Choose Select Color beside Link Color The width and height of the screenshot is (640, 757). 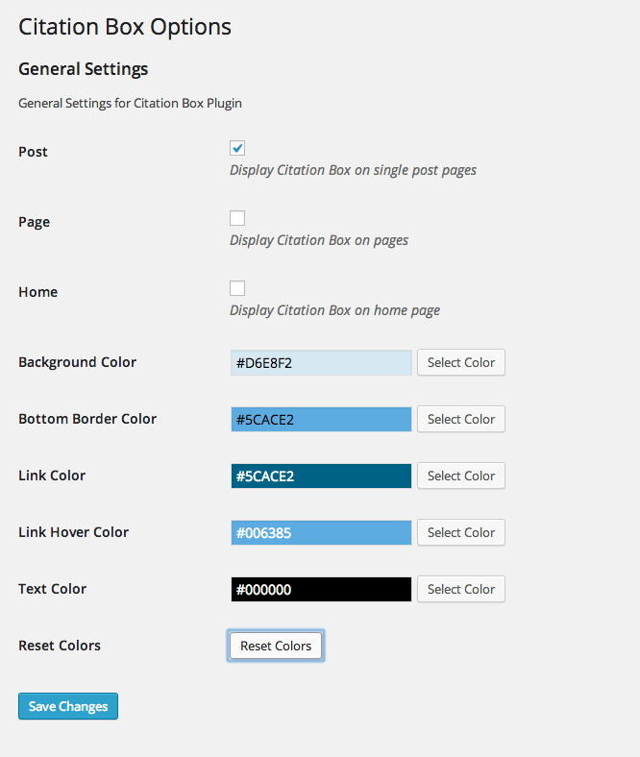(x=461, y=476)
